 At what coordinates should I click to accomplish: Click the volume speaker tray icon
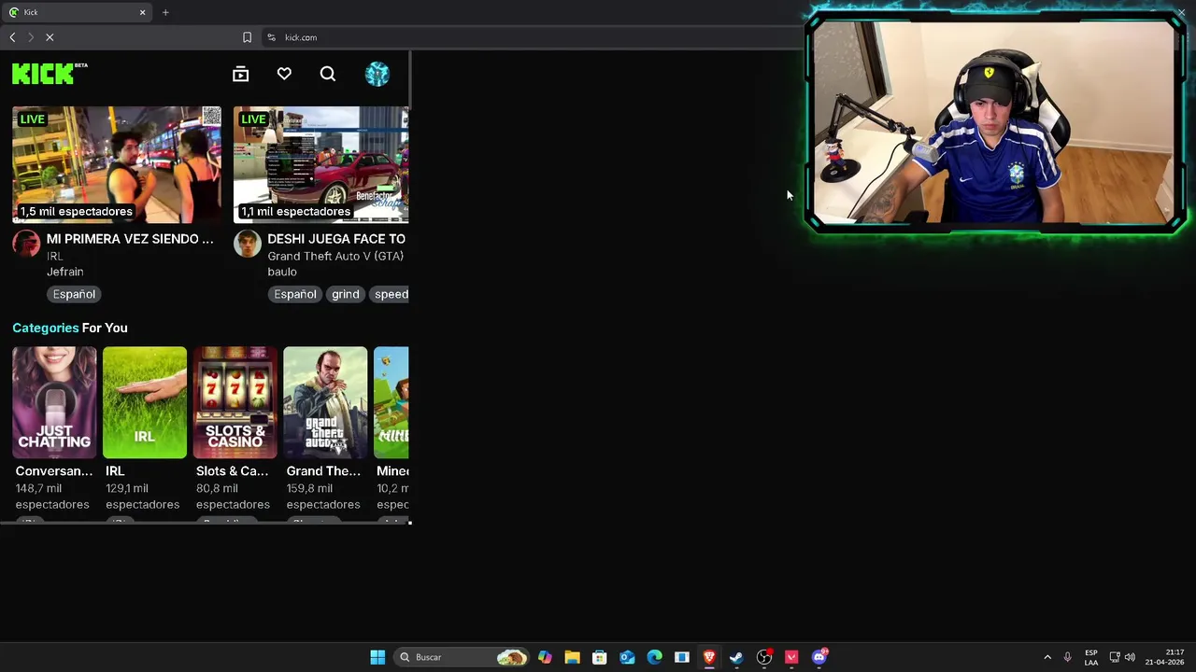point(1130,657)
